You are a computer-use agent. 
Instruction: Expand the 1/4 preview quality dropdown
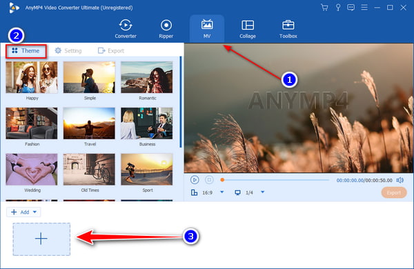pyautogui.click(x=262, y=192)
